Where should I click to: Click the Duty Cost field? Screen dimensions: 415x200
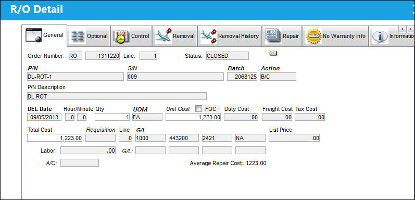[241, 117]
